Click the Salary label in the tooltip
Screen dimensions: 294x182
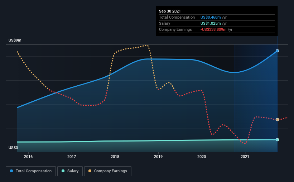tap(165, 23)
